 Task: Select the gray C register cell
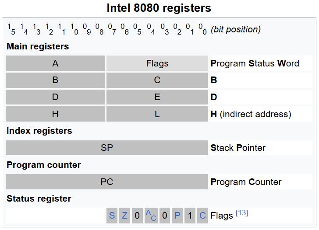click(x=157, y=80)
